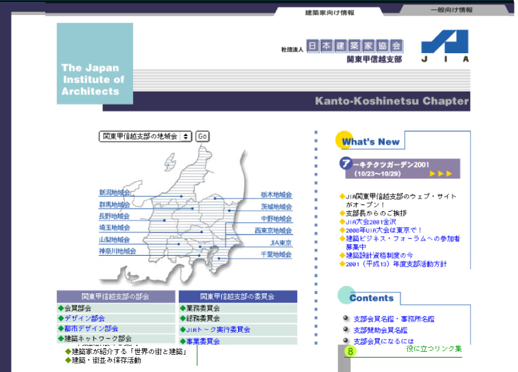Open the 関東甲信越支部の地域会 dropdown
Image resolution: width=518 pixels, height=372 pixels.
pos(145,136)
